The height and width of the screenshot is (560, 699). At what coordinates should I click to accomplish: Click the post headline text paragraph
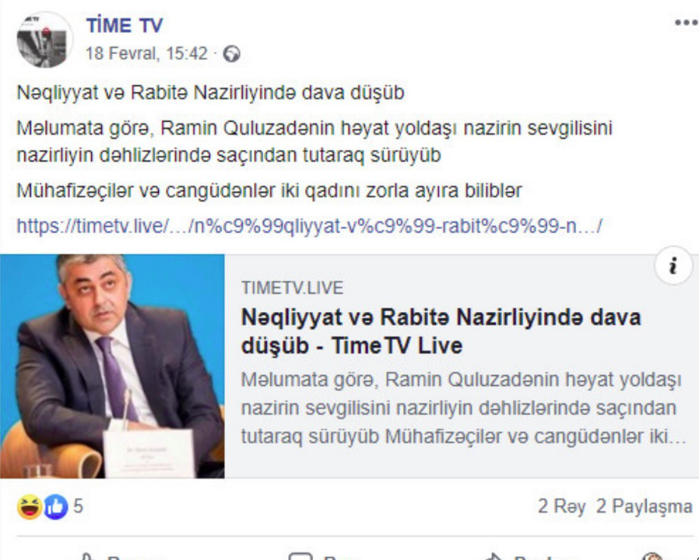coord(211,93)
